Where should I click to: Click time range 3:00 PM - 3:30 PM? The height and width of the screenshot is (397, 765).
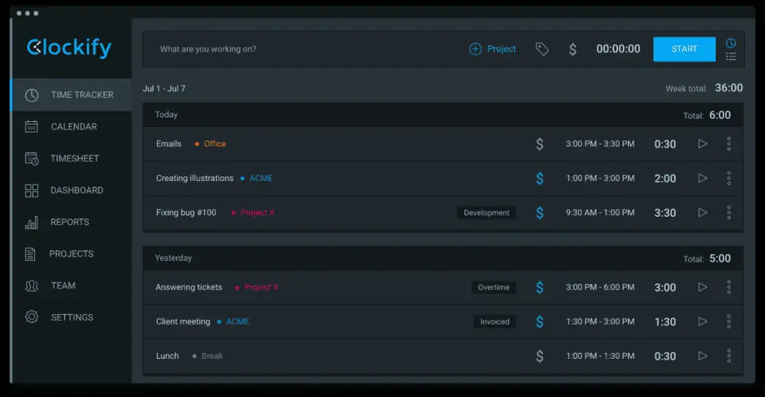coord(600,144)
